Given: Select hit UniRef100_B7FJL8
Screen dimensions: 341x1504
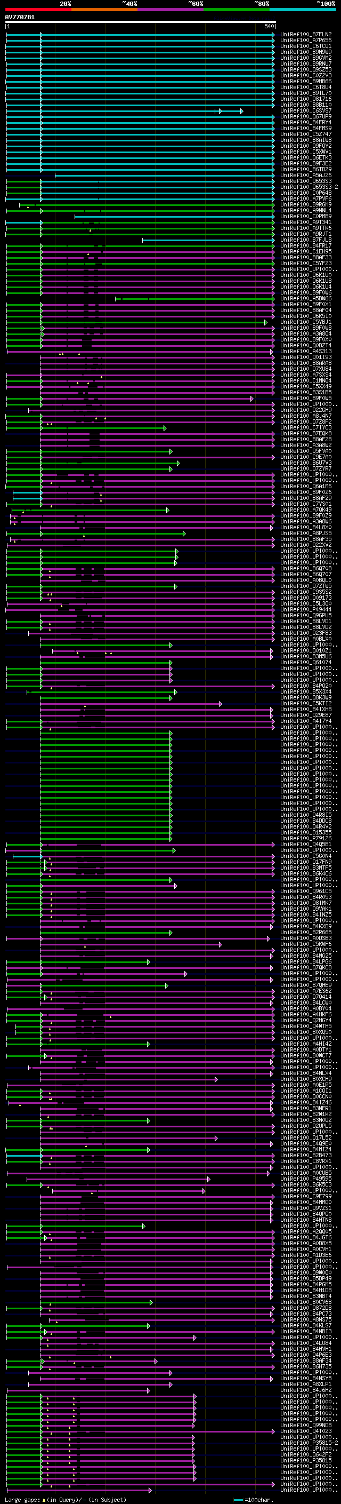Looking at the screenshot, I should pos(305,240).
